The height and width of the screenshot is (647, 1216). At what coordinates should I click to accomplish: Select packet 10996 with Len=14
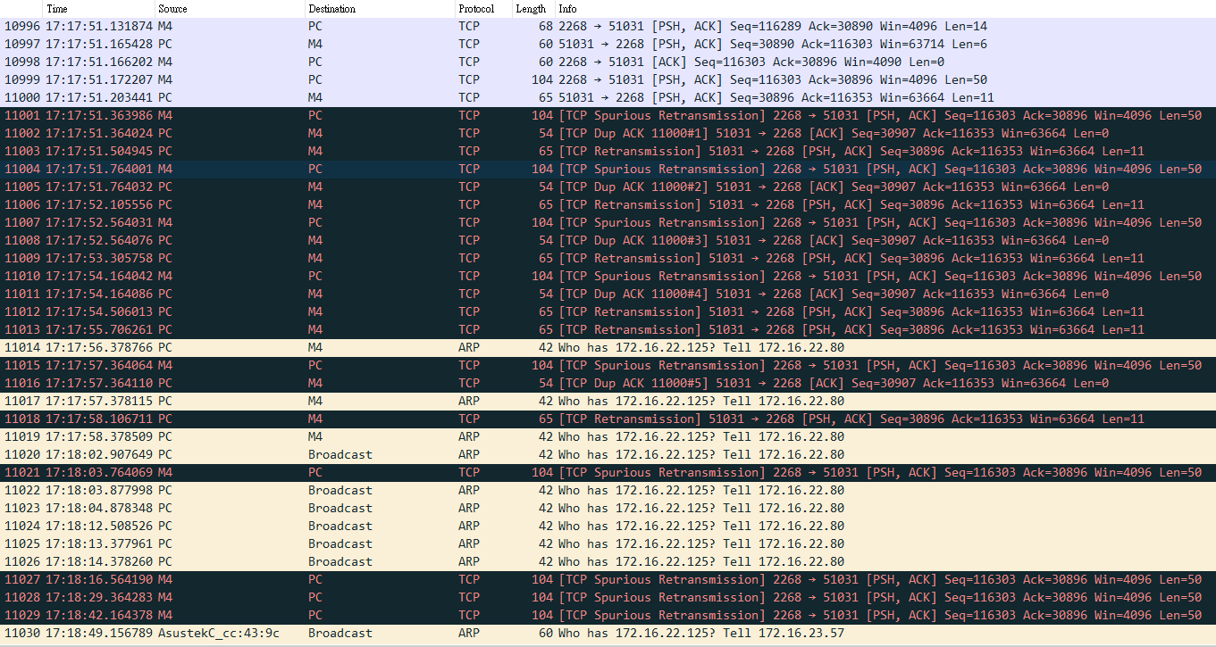608,27
